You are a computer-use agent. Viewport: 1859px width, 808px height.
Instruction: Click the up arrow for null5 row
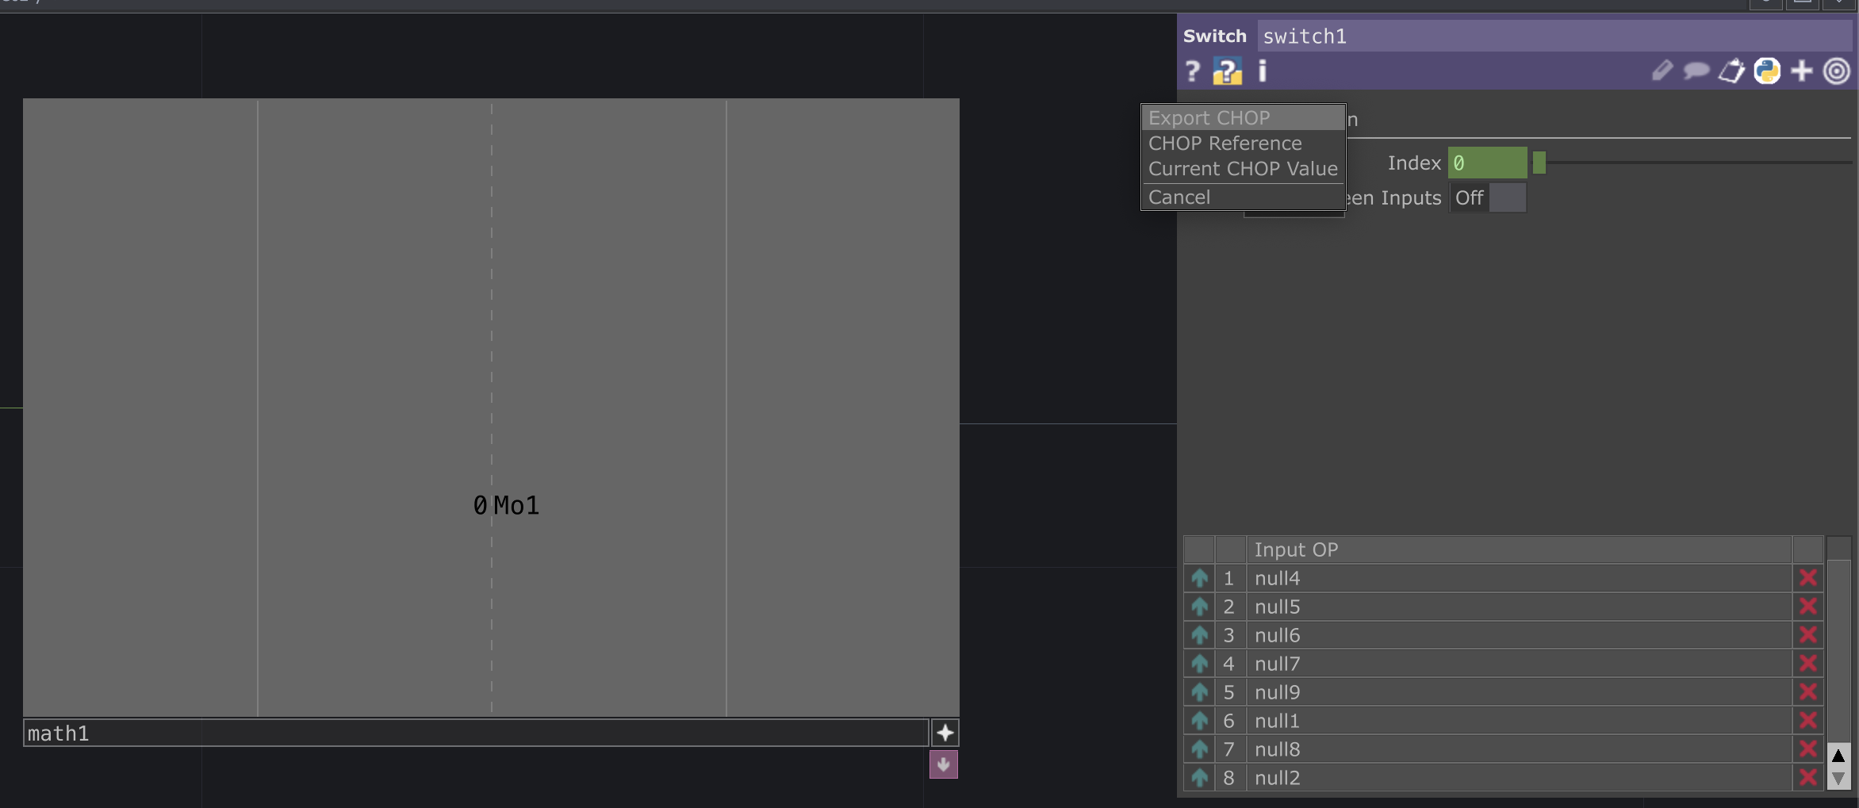click(1199, 607)
